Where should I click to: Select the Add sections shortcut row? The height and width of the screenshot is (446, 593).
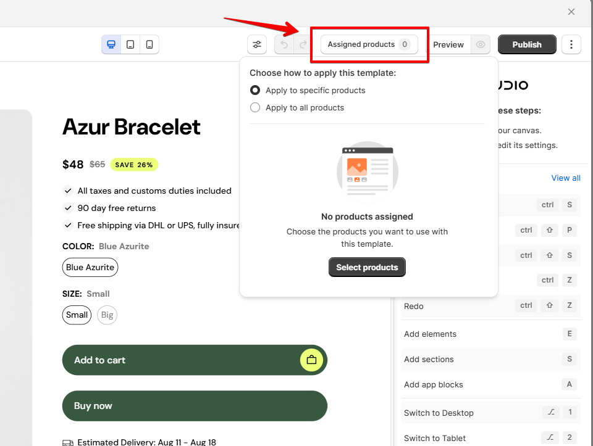[x=490, y=359]
